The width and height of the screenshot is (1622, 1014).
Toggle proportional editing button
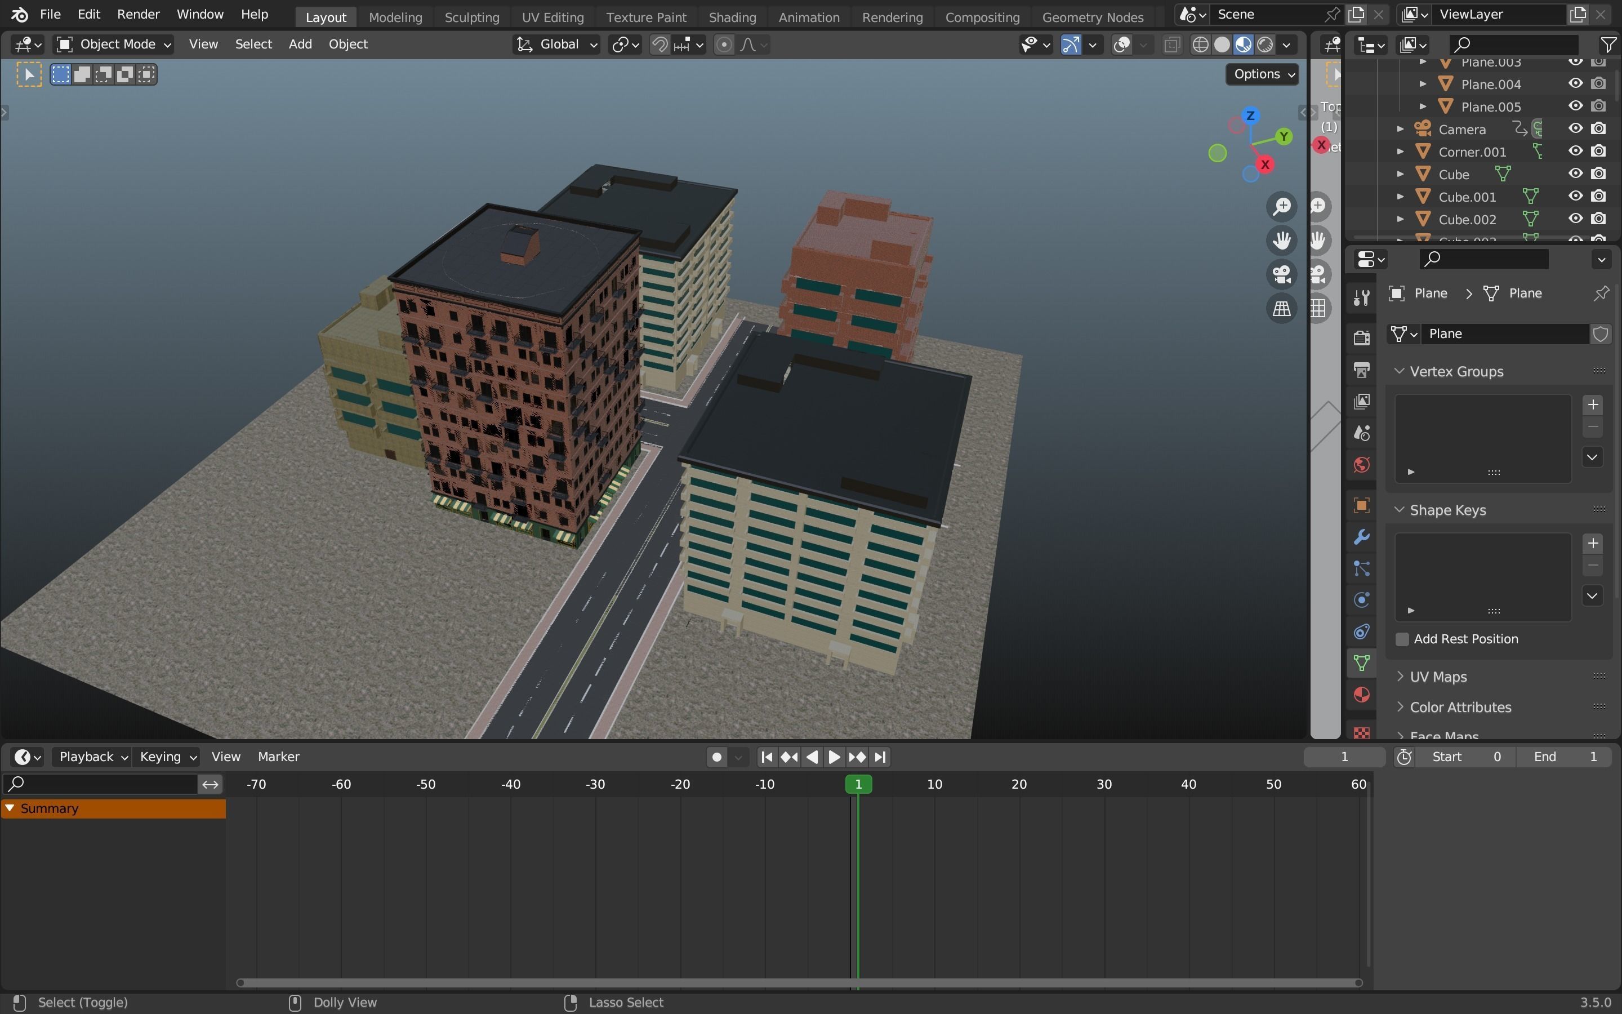click(724, 45)
